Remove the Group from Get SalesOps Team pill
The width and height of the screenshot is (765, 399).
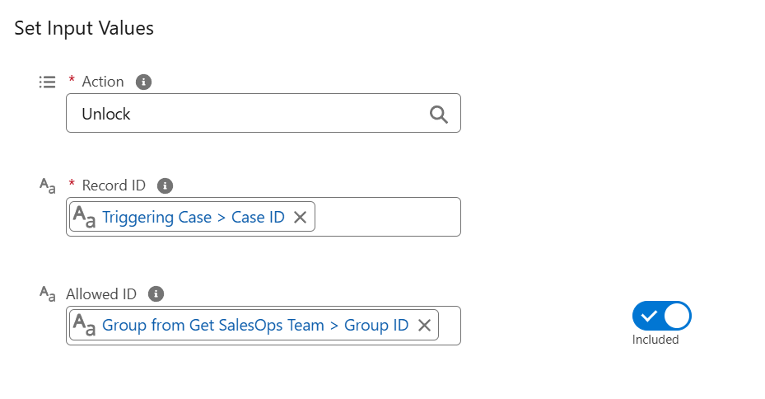(424, 326)
